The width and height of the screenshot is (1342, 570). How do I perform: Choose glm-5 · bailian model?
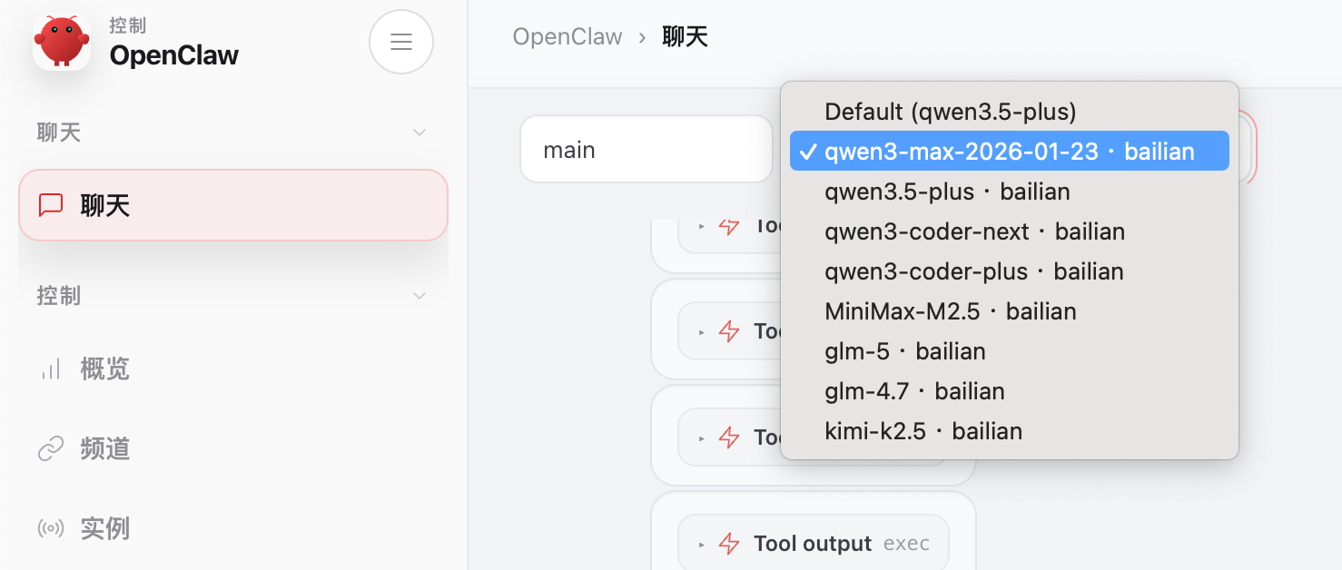[x=1010, y=351]
